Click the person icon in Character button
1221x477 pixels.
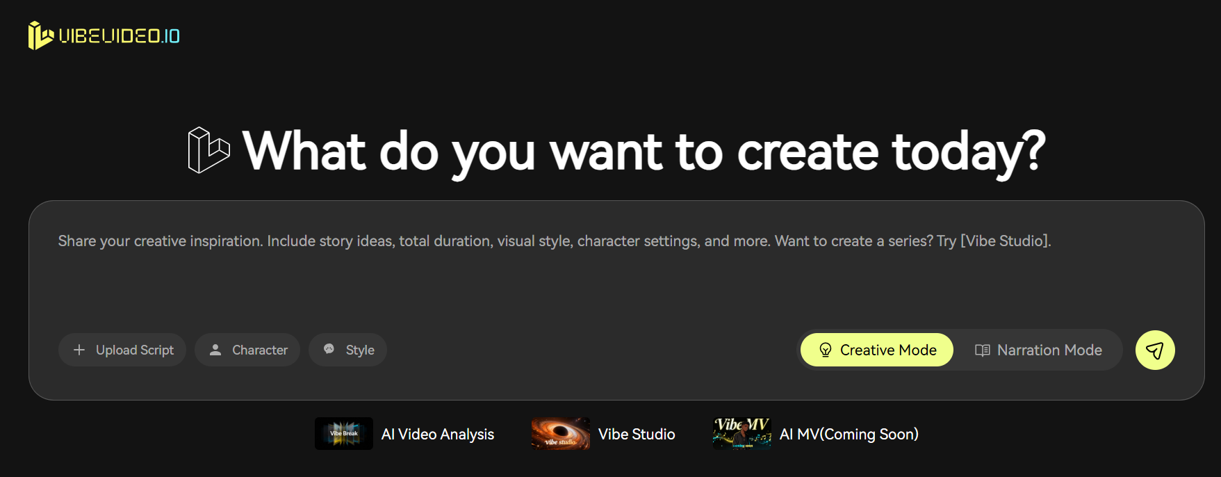tap(215, 350)
